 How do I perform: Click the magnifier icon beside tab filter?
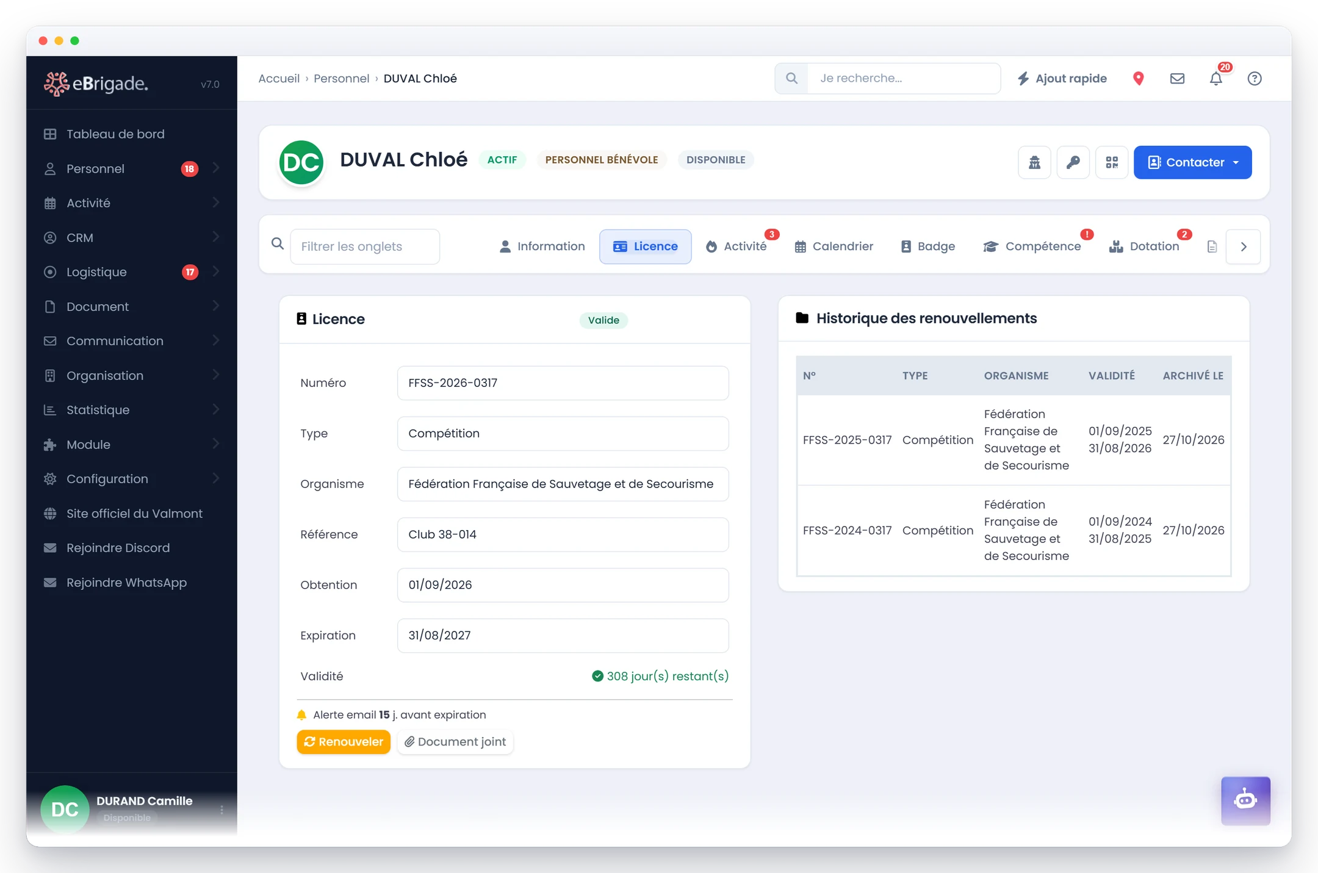coord(278,244)
